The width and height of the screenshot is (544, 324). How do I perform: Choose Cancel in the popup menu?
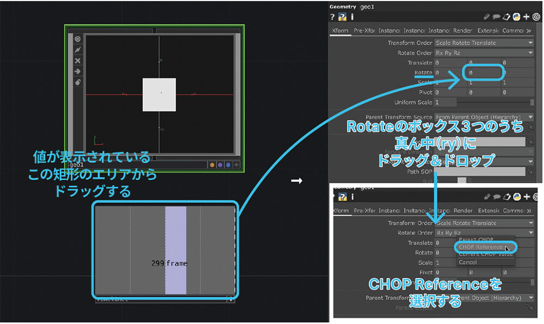pos(468,262)
